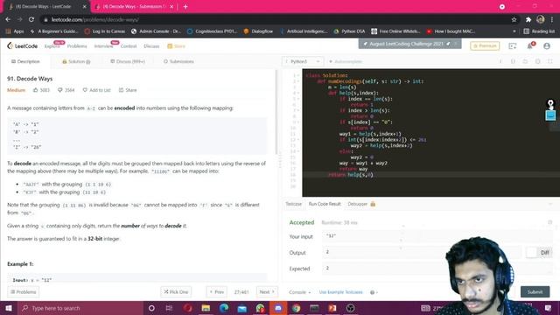Viewport: 560px width, 315px height.
Task: Click the address bar URL
Action: point(95,19)
